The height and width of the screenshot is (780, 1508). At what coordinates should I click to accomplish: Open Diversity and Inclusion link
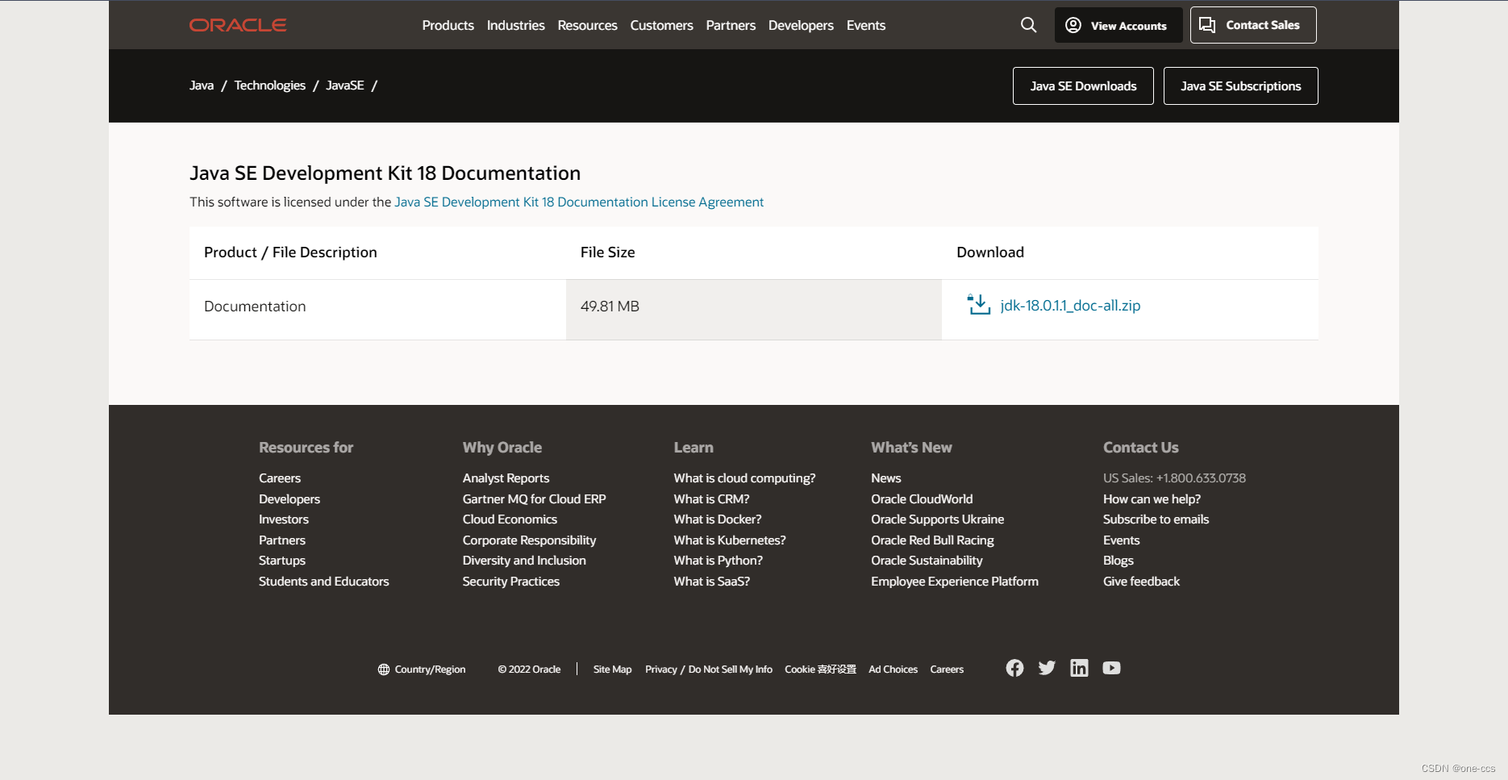click(x=524, y=561)
